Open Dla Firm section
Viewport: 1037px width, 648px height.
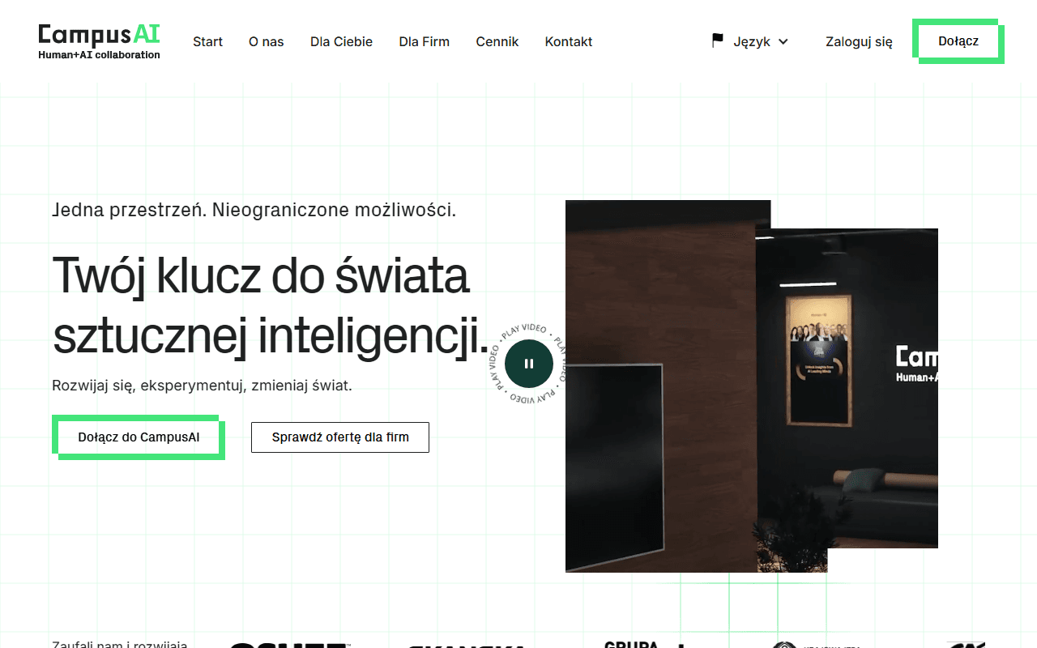coord(424,41)
